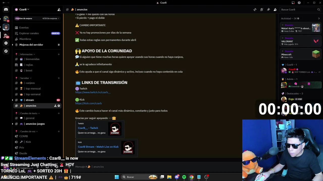Open member Ergo in member list
Image resolution: width=323 pixels, height=181 pixels.
pos(301,99)
